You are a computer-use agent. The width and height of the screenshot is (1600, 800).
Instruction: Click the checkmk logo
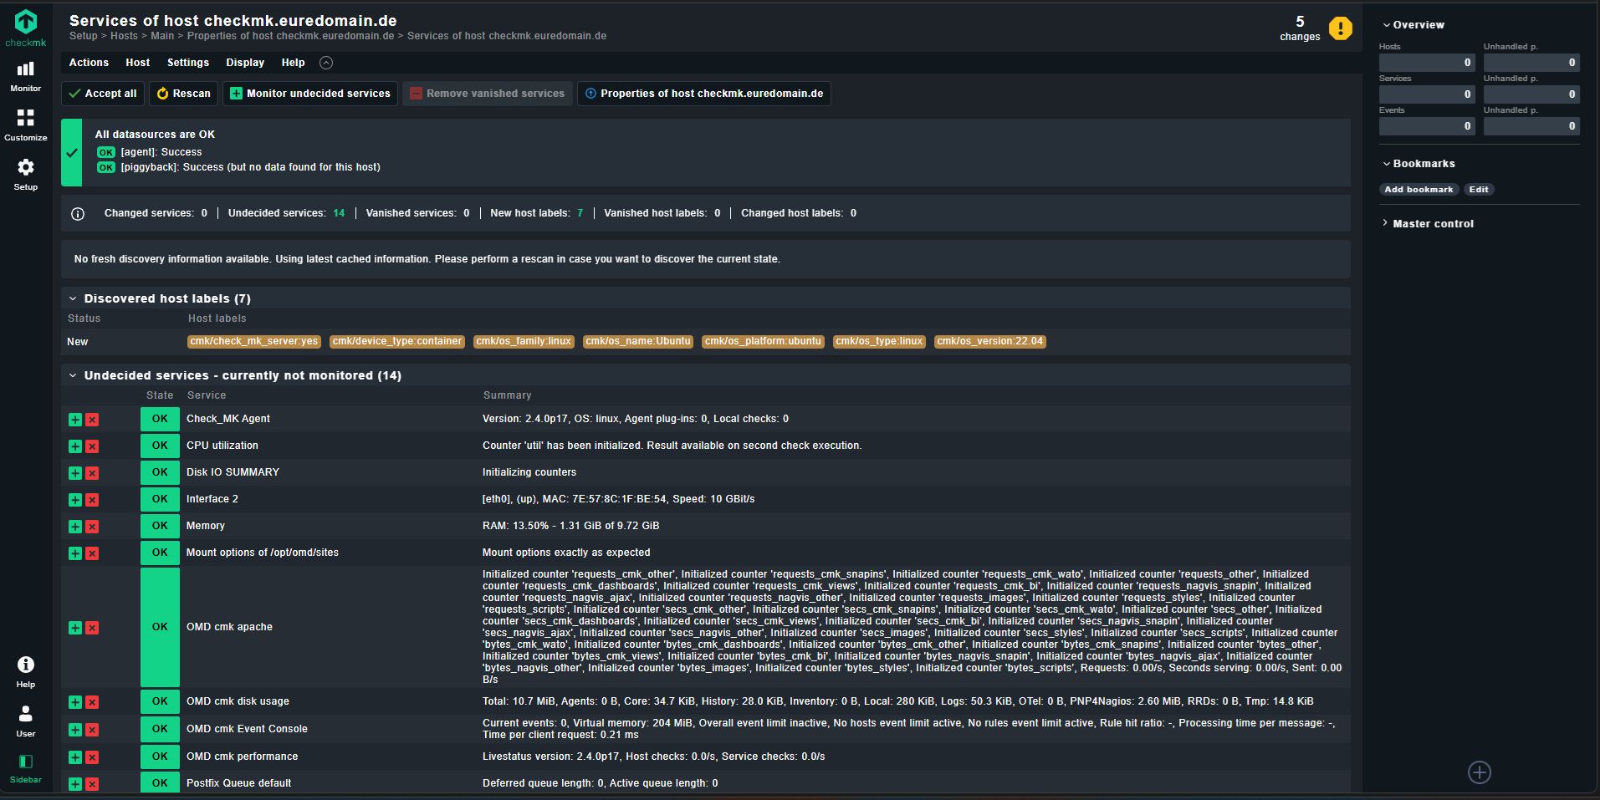[26, 28]
